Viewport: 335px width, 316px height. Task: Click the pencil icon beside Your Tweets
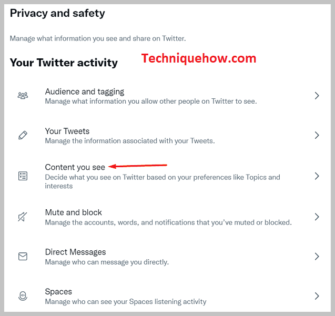(x=23, y=135)
